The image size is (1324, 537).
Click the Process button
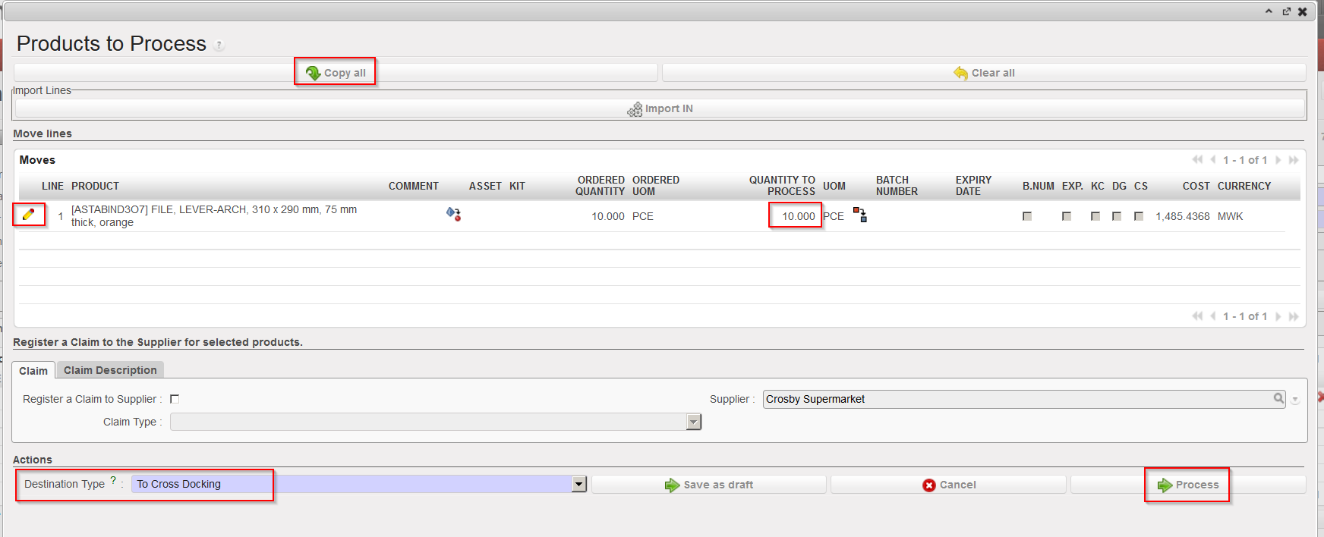(1188, 485)
